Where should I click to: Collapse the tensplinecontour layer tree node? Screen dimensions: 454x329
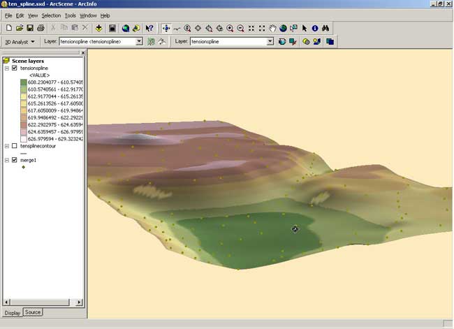click(7, 146)
